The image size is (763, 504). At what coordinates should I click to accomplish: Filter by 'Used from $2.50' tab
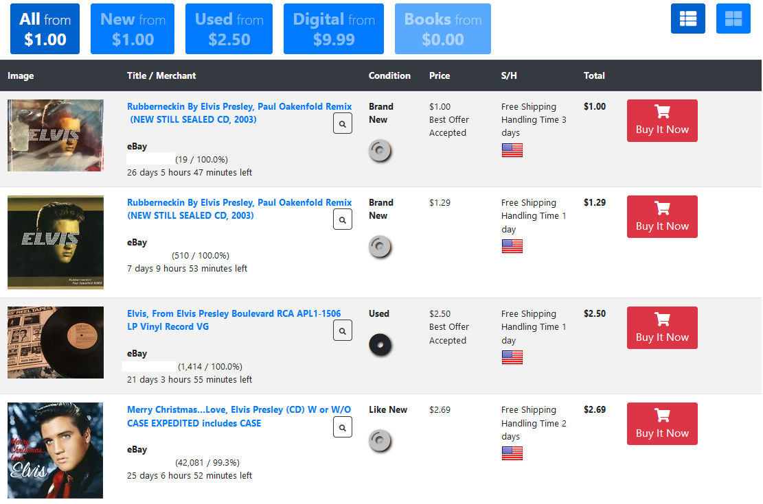[x=229, y=29]
